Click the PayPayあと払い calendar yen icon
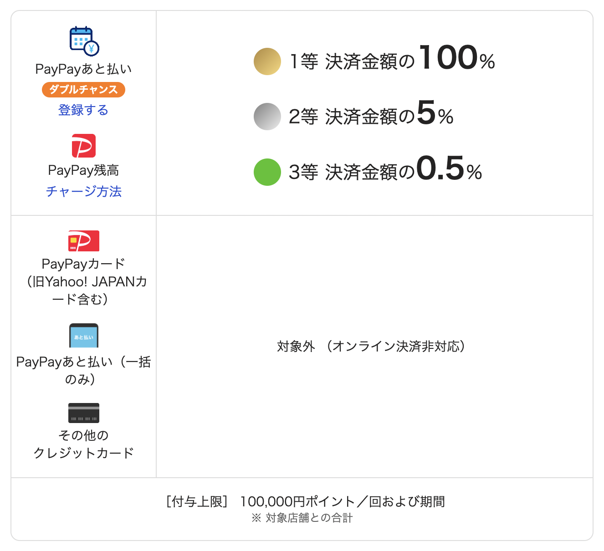 tap(84, 41)
